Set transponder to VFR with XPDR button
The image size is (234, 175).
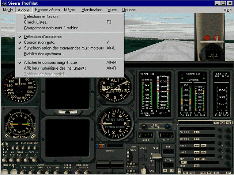pos(197,166)
